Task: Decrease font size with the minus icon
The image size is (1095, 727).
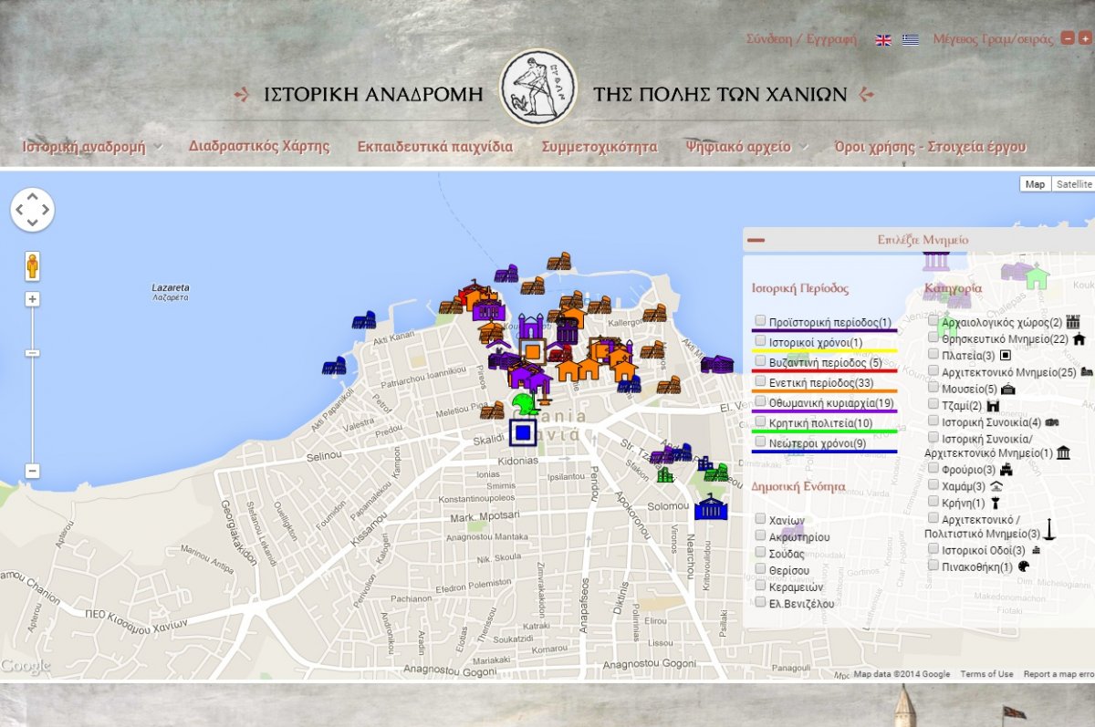Action: tap(1069, 38)
